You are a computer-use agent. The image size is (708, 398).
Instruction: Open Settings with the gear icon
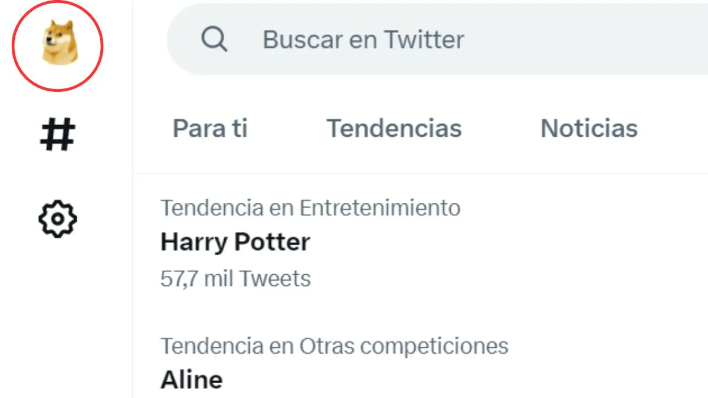click(x=58, y=219)
